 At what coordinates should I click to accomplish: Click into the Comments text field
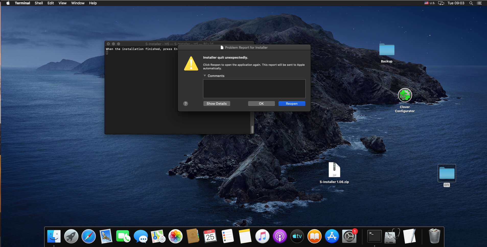click(x=254, y=89)
